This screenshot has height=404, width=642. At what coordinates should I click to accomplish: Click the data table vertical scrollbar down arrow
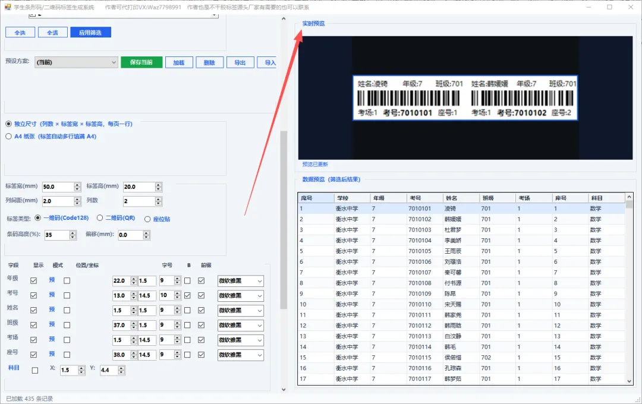coord(630,381)
